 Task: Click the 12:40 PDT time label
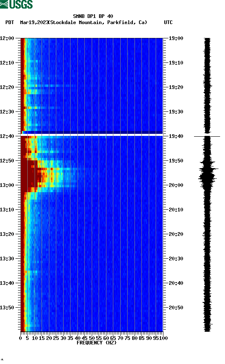(x=7, y=136)
